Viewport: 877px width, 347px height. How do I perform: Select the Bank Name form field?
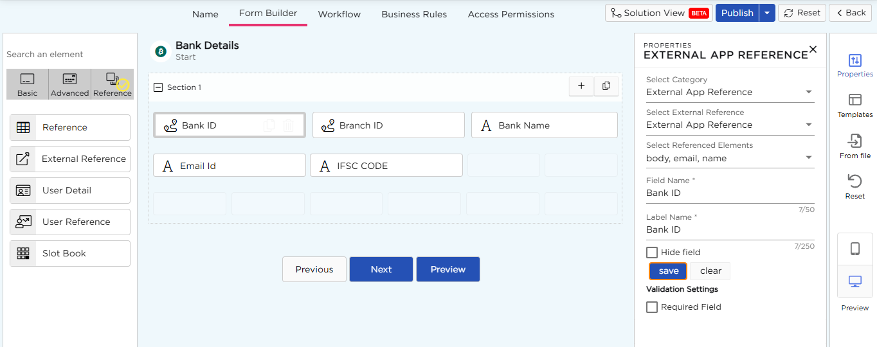pyautogui.click(x=545, y=125)
